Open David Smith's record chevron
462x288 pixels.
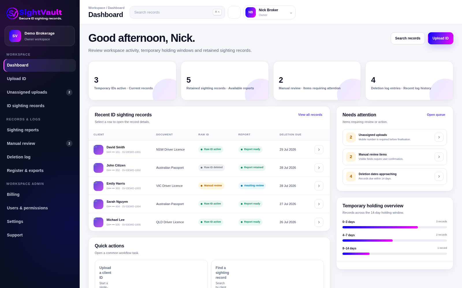point(319,149)
